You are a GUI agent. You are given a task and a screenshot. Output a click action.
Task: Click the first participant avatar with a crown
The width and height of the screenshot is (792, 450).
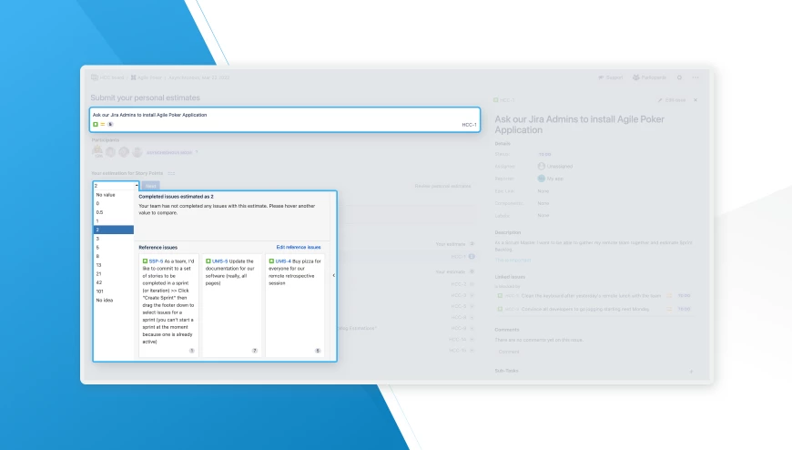(x=97, y=150)
